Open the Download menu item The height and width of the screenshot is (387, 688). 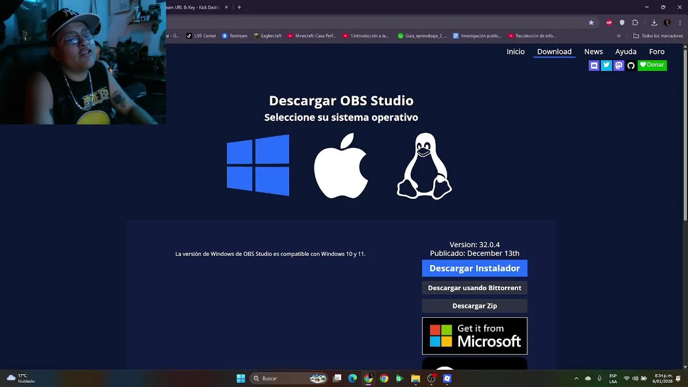(554, 52)
